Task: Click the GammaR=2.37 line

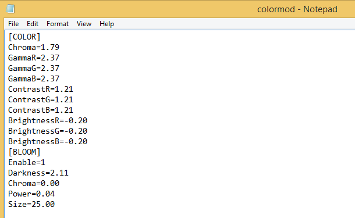Action: point(34,58)
